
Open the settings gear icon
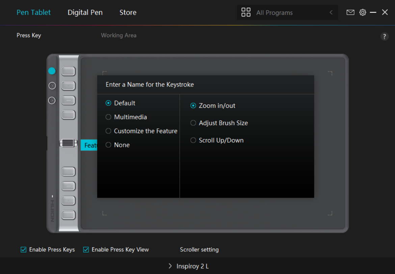[x=363, y=13]
